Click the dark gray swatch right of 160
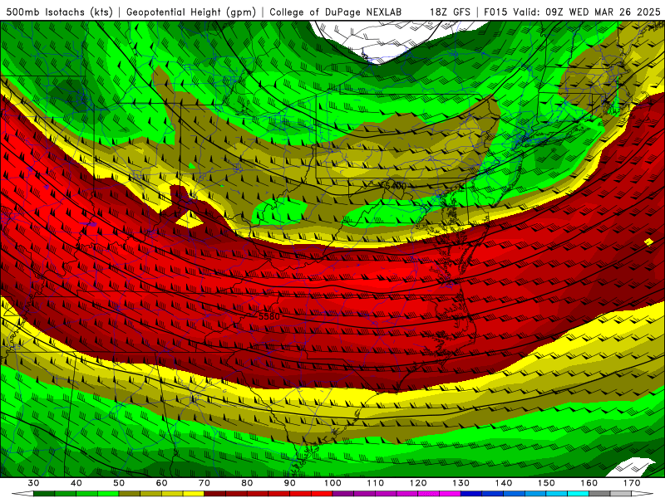The width and height of the screenshot is (665, 498). pos(599,494)
